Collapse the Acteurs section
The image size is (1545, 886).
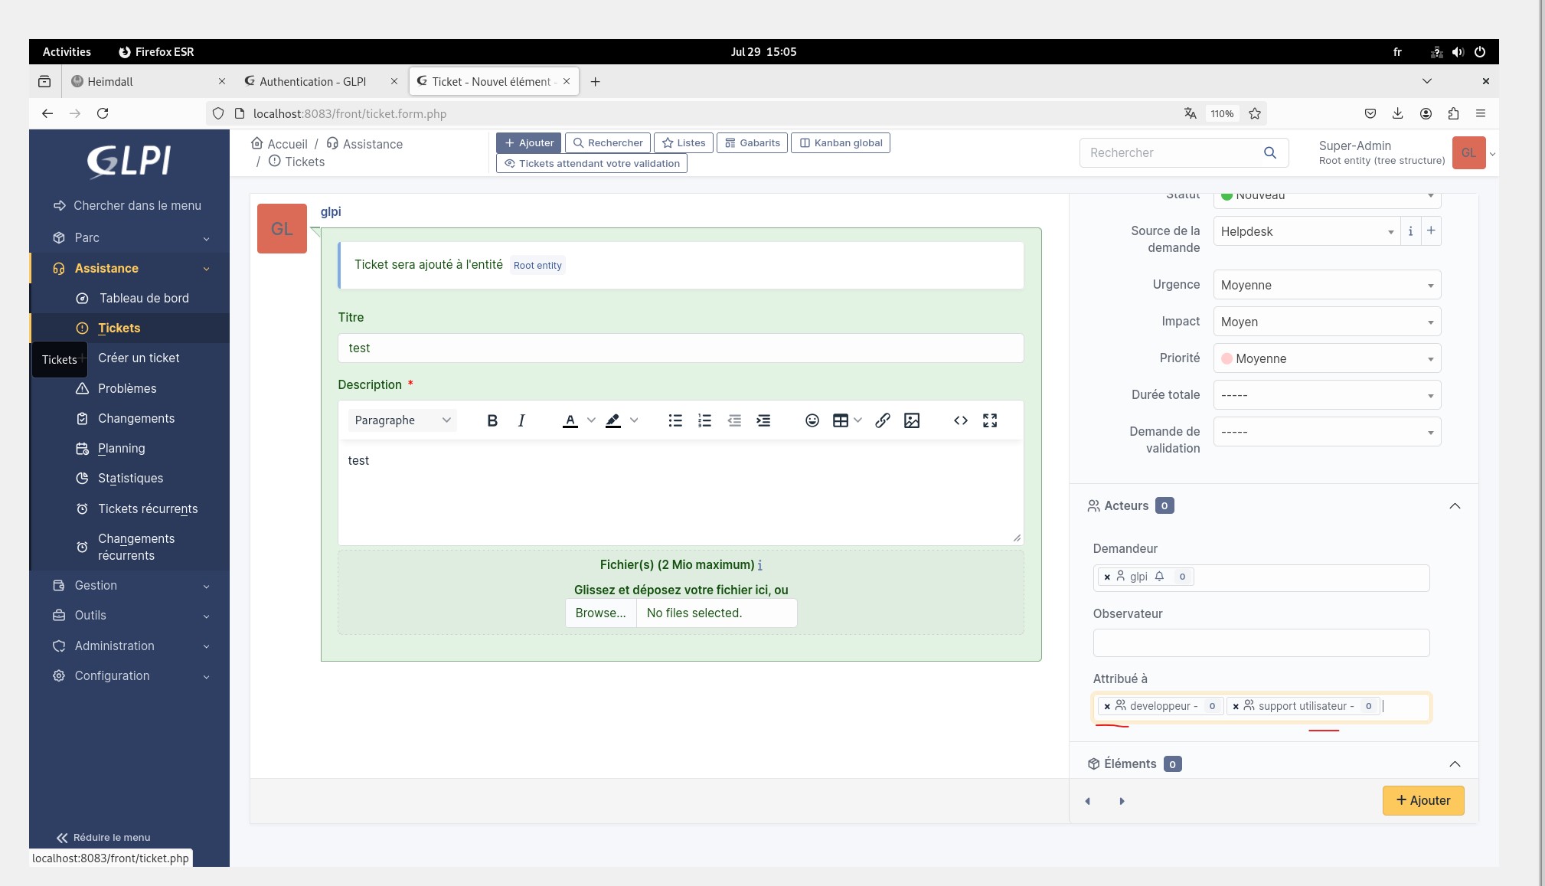pos(1455,505)
